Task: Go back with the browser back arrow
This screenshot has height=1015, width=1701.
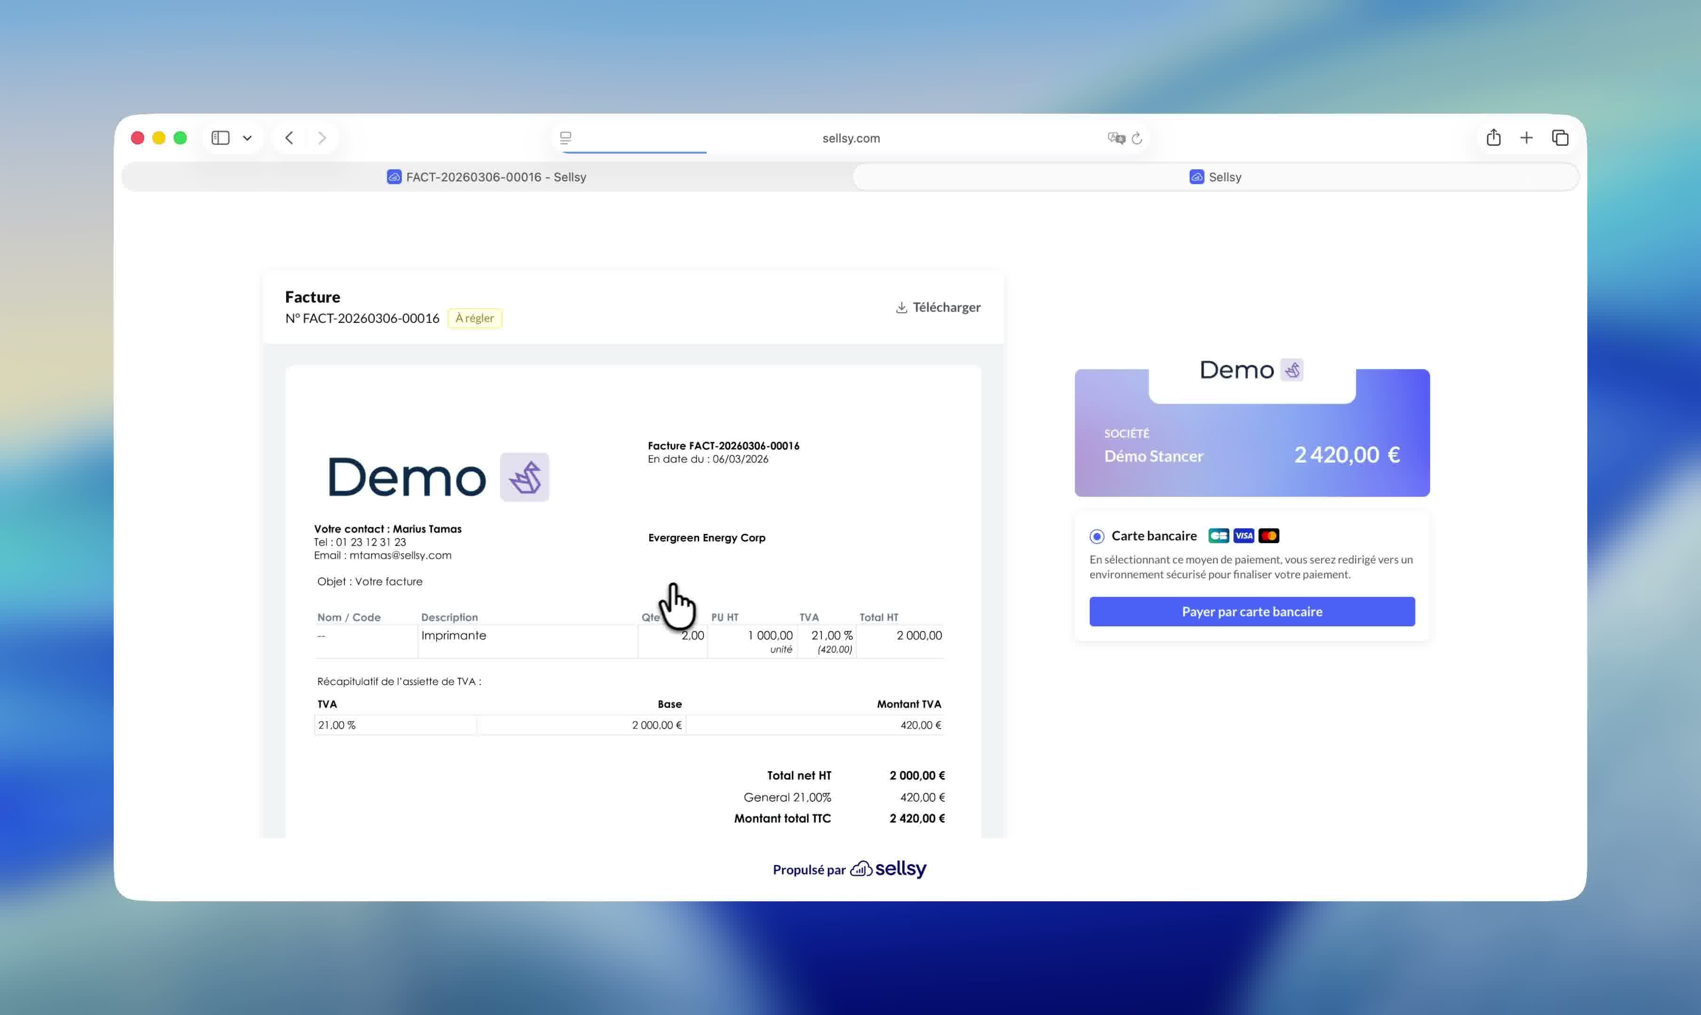Action: (289, 138)
